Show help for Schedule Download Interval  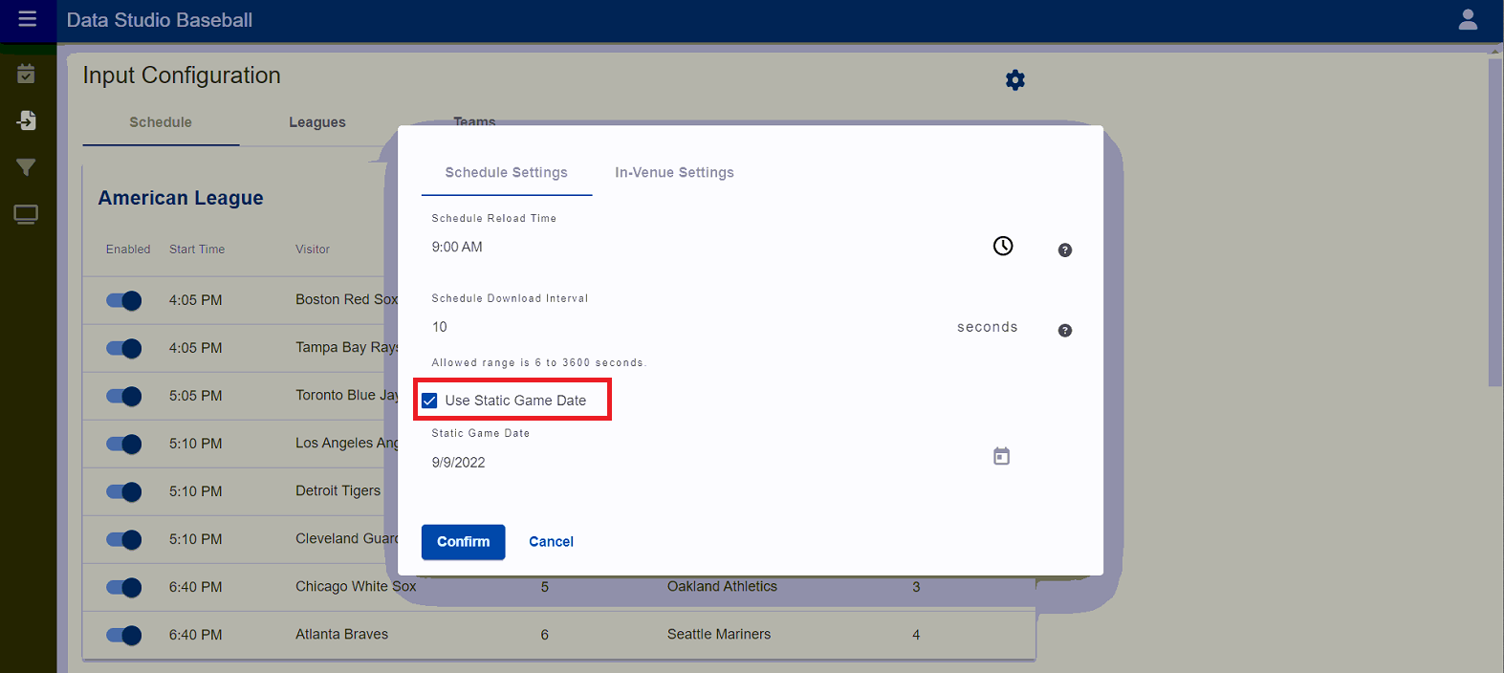1064,331
